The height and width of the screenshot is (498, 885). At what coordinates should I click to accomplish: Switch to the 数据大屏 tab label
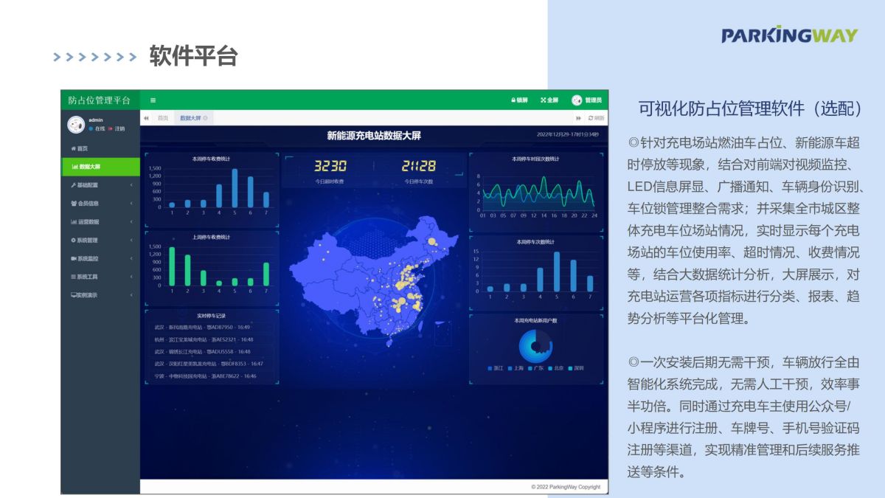pyautogui.click(x=190, y=118)
